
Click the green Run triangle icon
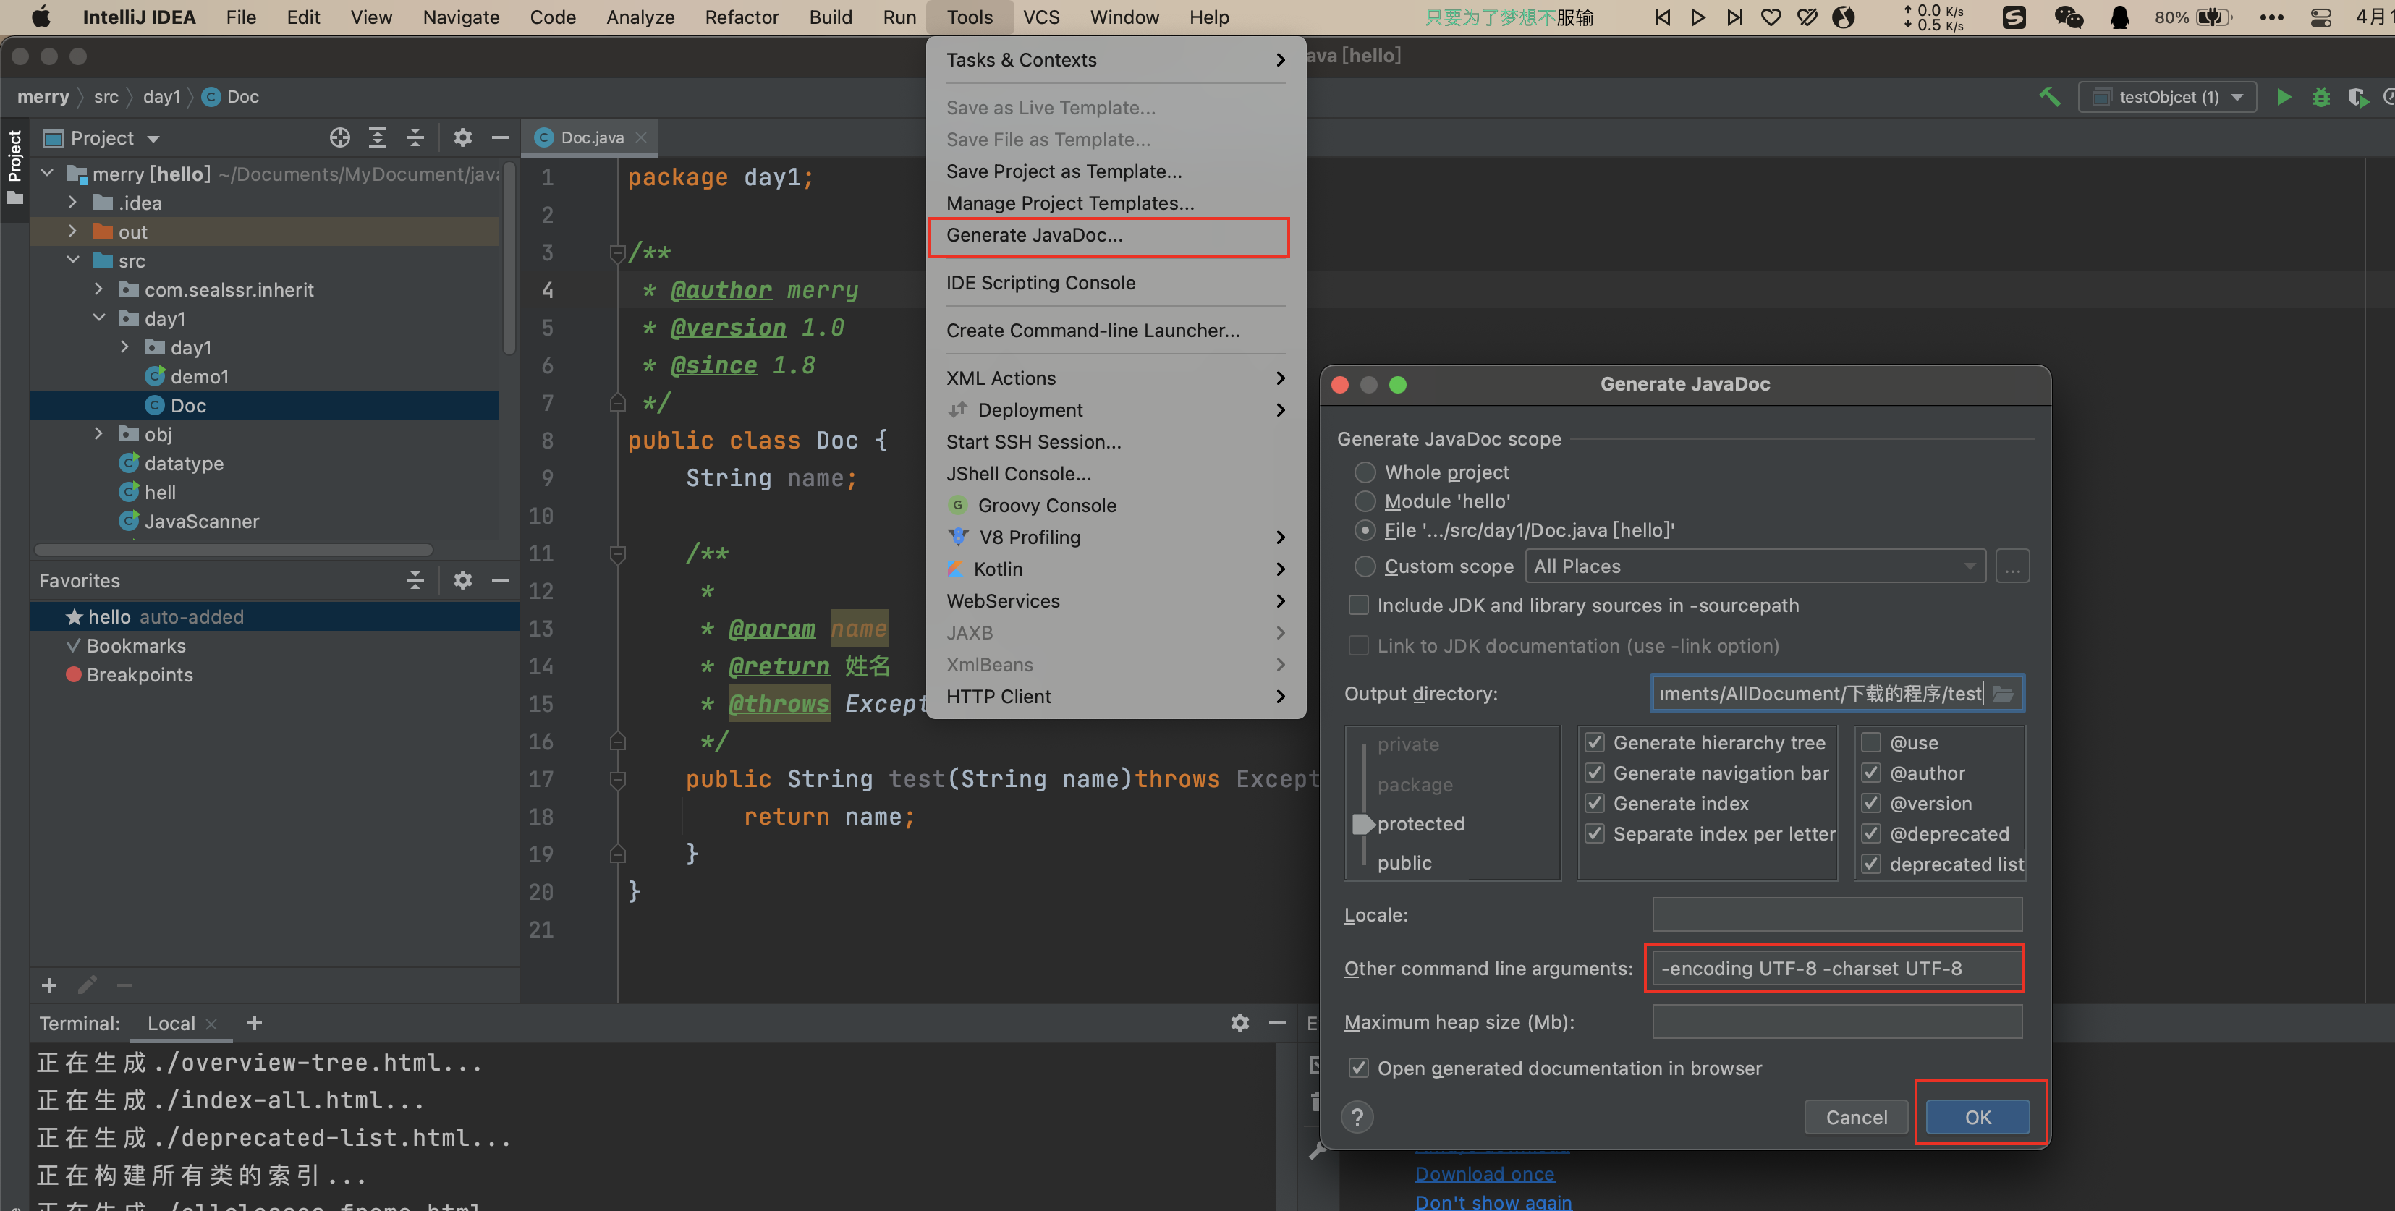(2284, 97)
